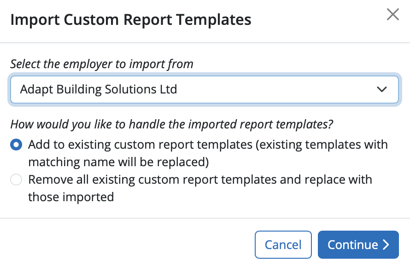This screenshot has width=410, height=267.
Task: Click the chevron arrow on the employer dropdown
Action: [382, 89]
